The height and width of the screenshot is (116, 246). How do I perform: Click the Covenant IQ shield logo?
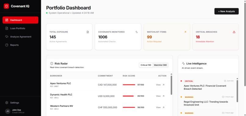coord(6,6)
